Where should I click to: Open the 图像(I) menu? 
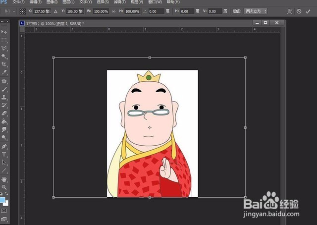pos(52,2)
